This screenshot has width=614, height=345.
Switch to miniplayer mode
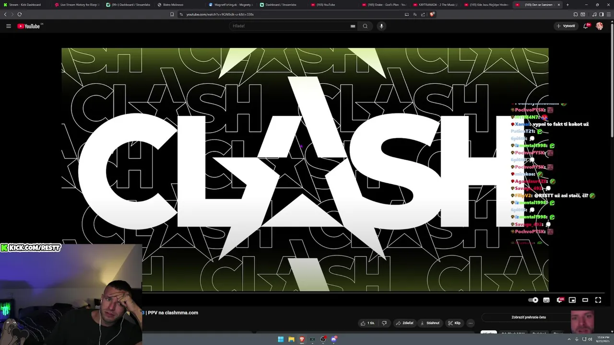(572, 300)
